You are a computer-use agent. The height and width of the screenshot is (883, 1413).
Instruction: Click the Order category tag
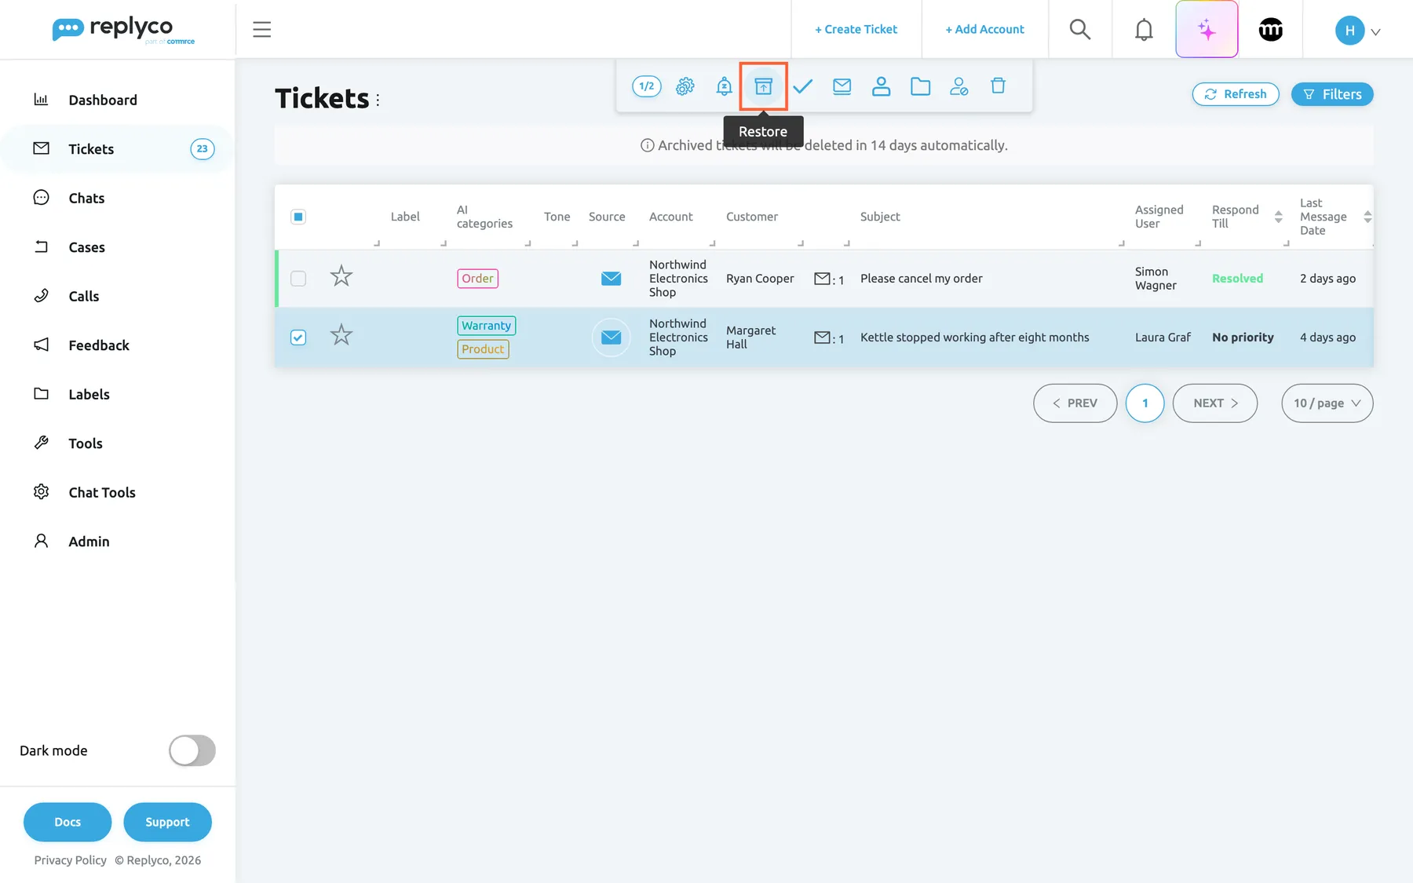pyautogui.click(x=477, y=279)
